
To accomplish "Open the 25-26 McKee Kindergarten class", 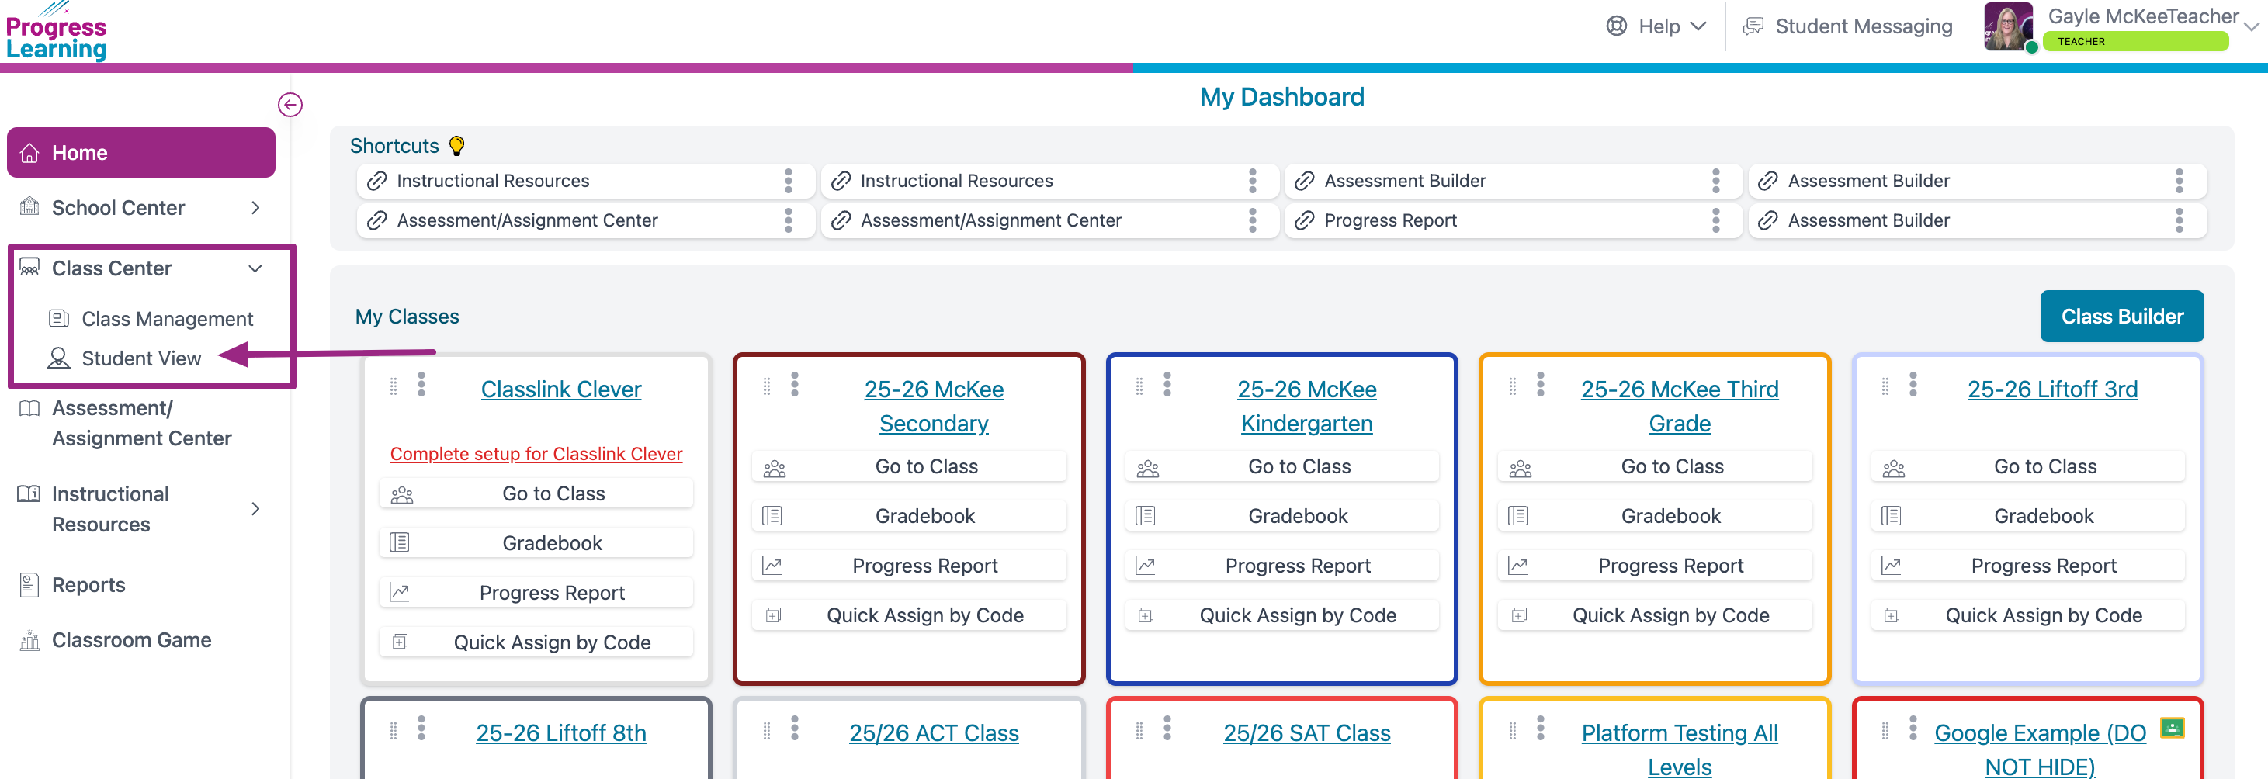I will coord(1306,406).
